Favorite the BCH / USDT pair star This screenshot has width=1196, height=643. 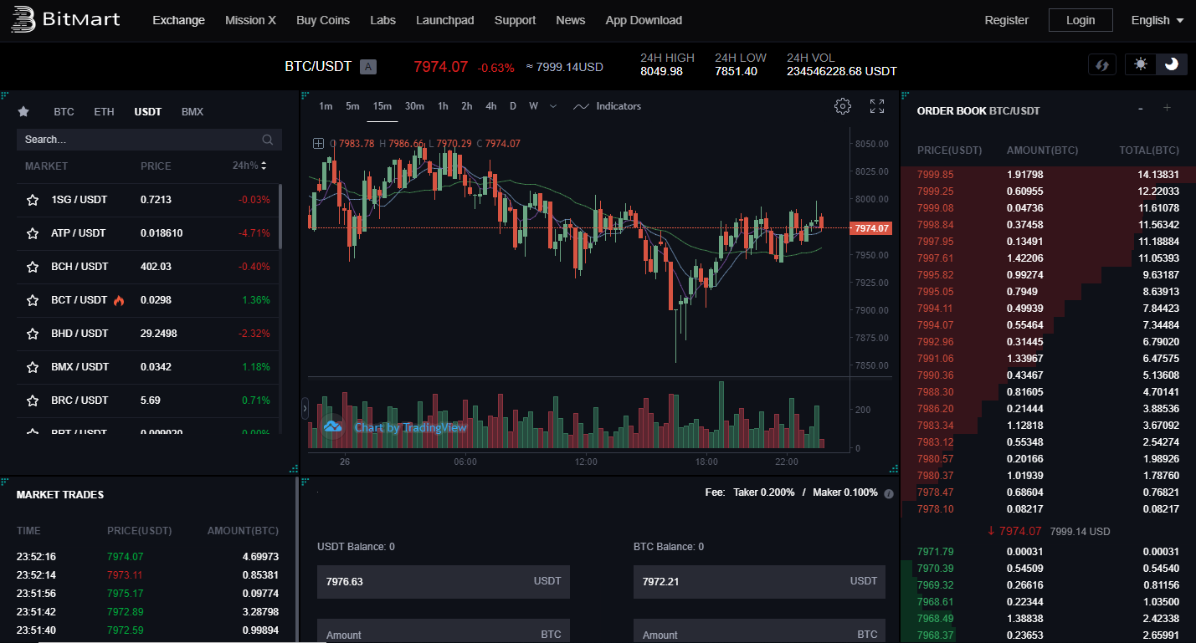(x=33, y=267)
